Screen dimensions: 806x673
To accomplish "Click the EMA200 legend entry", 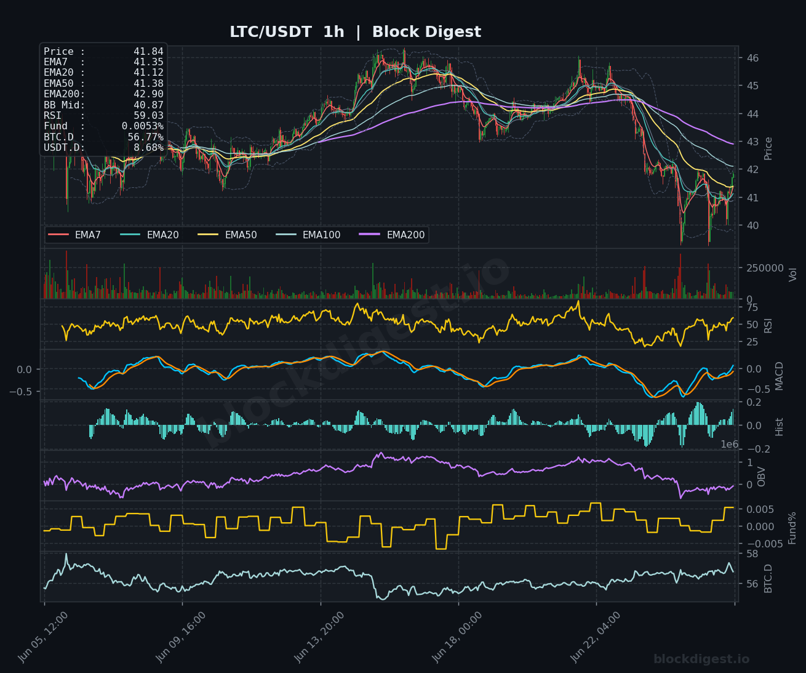I will [393, 235].
